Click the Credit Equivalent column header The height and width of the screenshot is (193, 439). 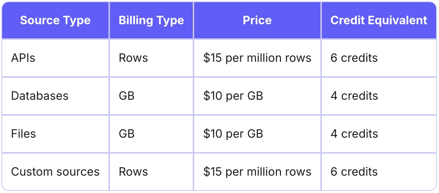[x=379, y=20]
